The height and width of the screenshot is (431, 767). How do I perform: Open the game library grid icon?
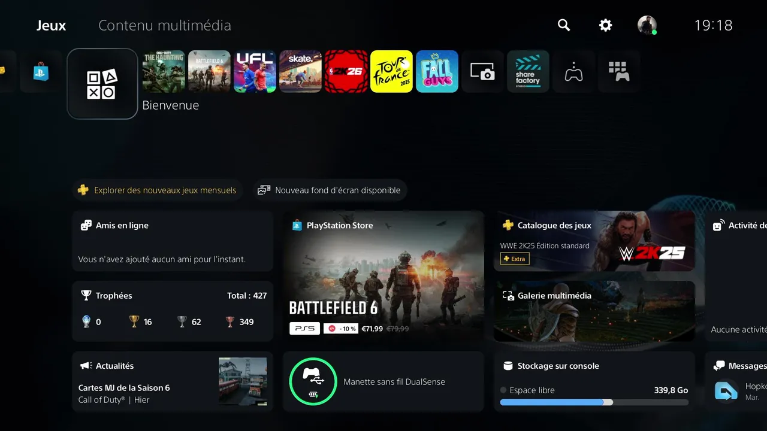pyautogui.click(x=619, y=71)
